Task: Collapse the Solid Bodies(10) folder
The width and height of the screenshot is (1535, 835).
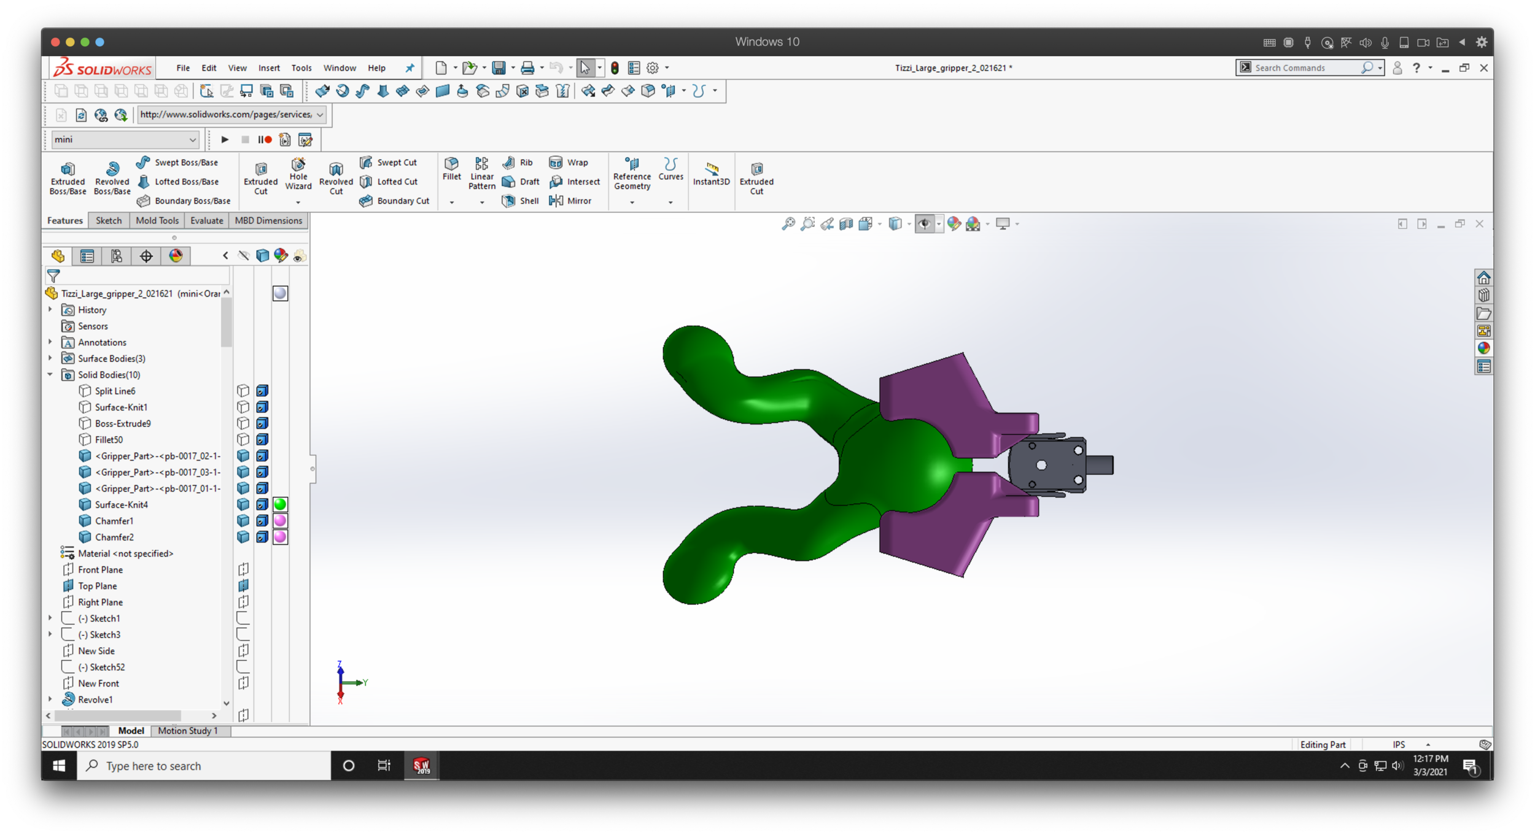Action: [50, 375]
